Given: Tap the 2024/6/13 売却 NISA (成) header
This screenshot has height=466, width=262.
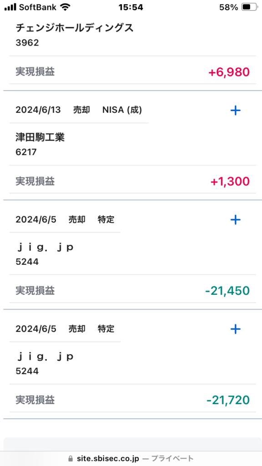Looking at the screenshot, I should [79, 110].
